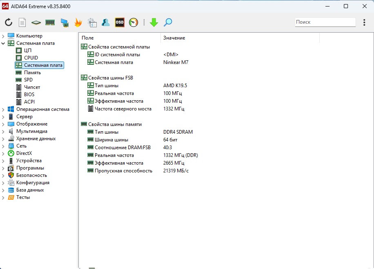Expand the Сеть tree node

pos(3,146)
